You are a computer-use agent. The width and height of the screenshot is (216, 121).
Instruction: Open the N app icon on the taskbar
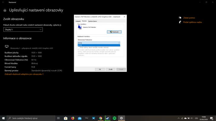point(86,118)
